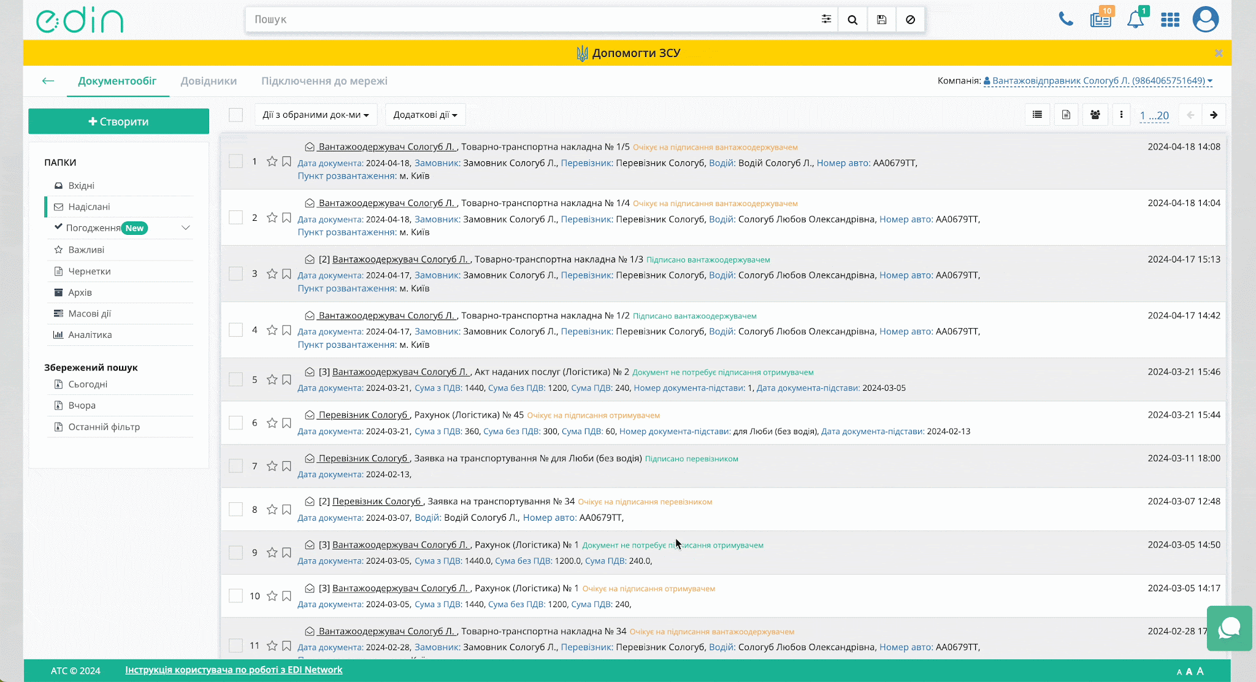Click into the Пошук search field
Screen dimensions: 1256x682
[x=531, y=20]
